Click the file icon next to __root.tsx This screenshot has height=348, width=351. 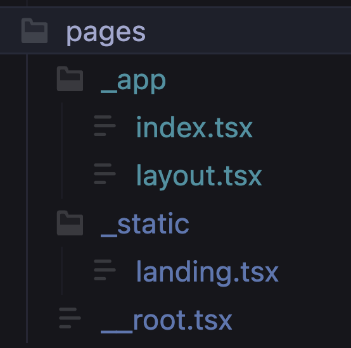tap(70, 318)
